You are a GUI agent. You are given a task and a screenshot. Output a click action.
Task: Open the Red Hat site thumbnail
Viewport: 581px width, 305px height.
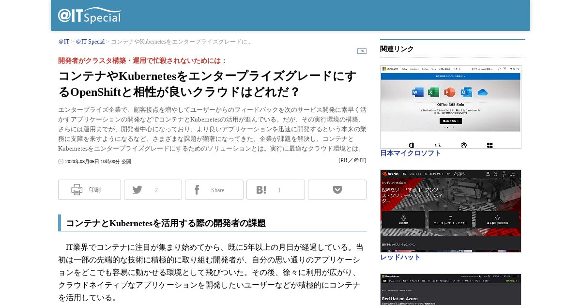click(x=451, y=211)
